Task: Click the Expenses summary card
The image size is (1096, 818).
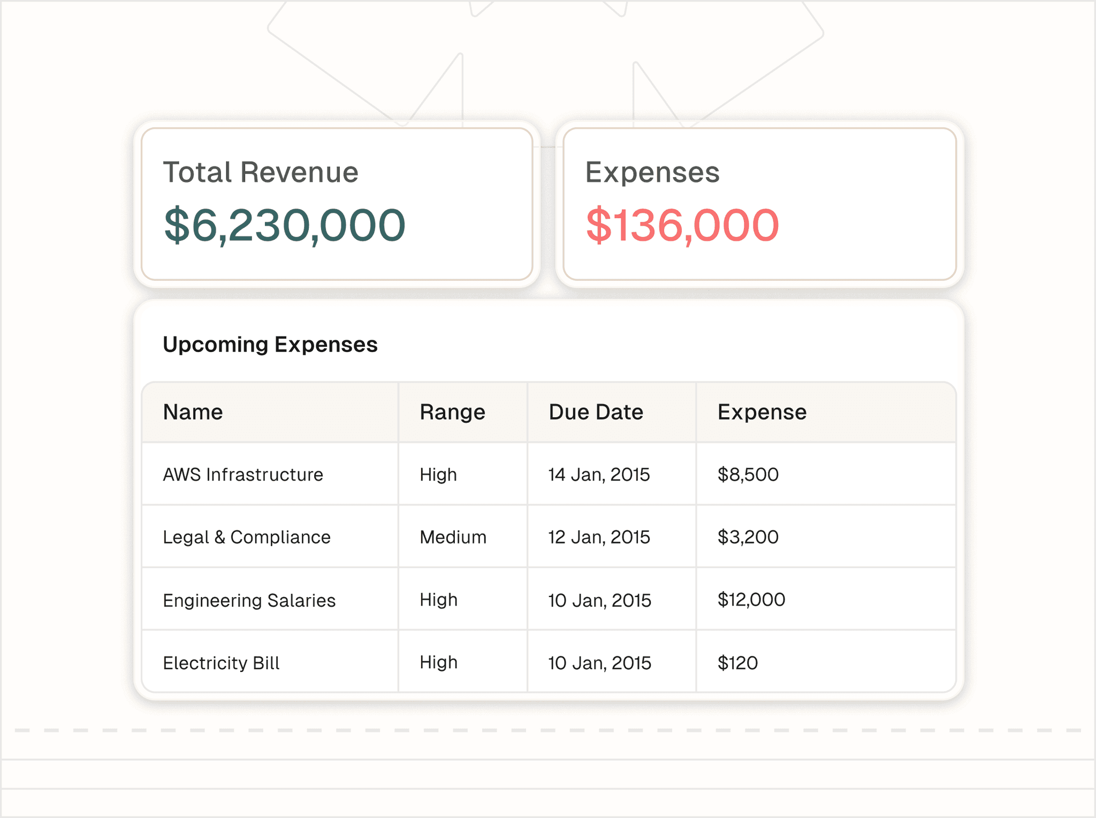Action: 759,203
